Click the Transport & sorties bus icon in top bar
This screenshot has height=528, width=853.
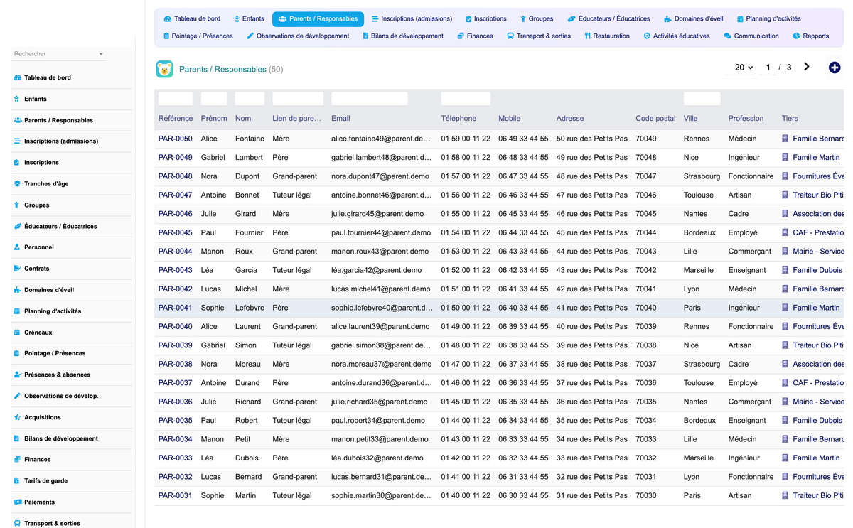tap(510, 36)
